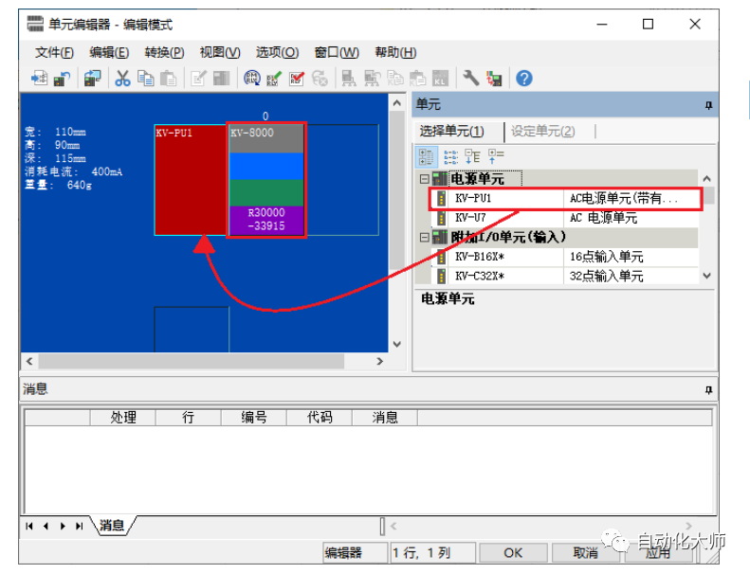Open help with blue question mark icon

524,78
